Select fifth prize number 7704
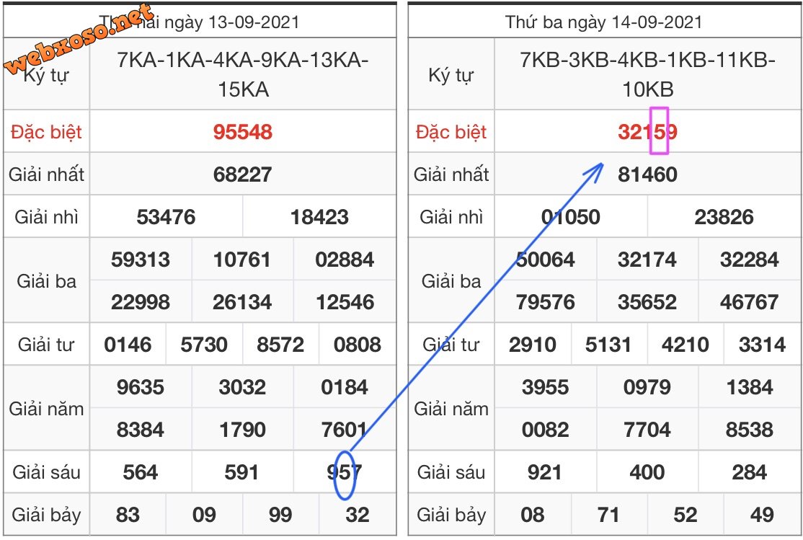 [647, 430]
